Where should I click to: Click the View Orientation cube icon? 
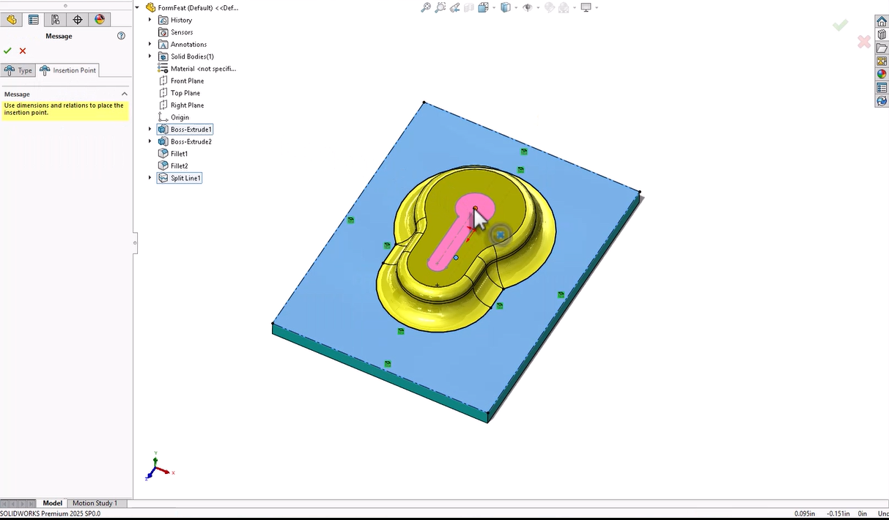(483, 7)
